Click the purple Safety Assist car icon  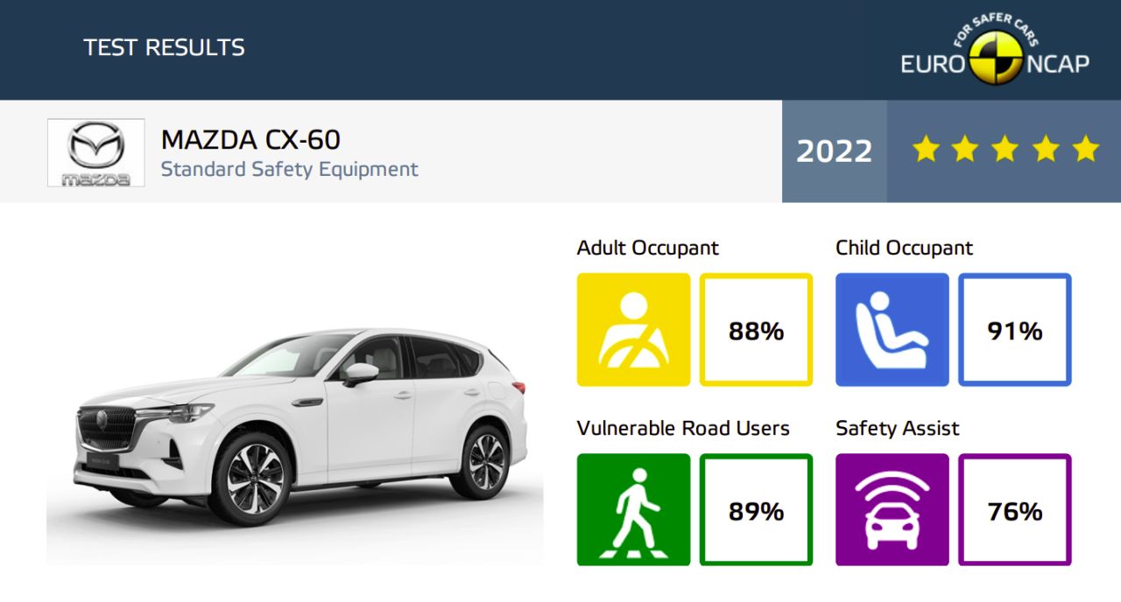coord(892,510)
